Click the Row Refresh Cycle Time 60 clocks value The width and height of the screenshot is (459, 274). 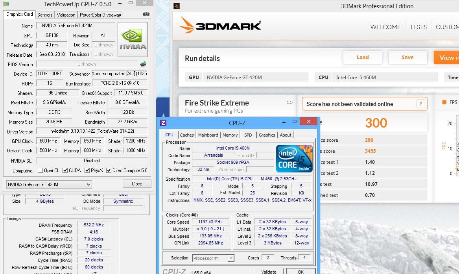coord(94,267)
